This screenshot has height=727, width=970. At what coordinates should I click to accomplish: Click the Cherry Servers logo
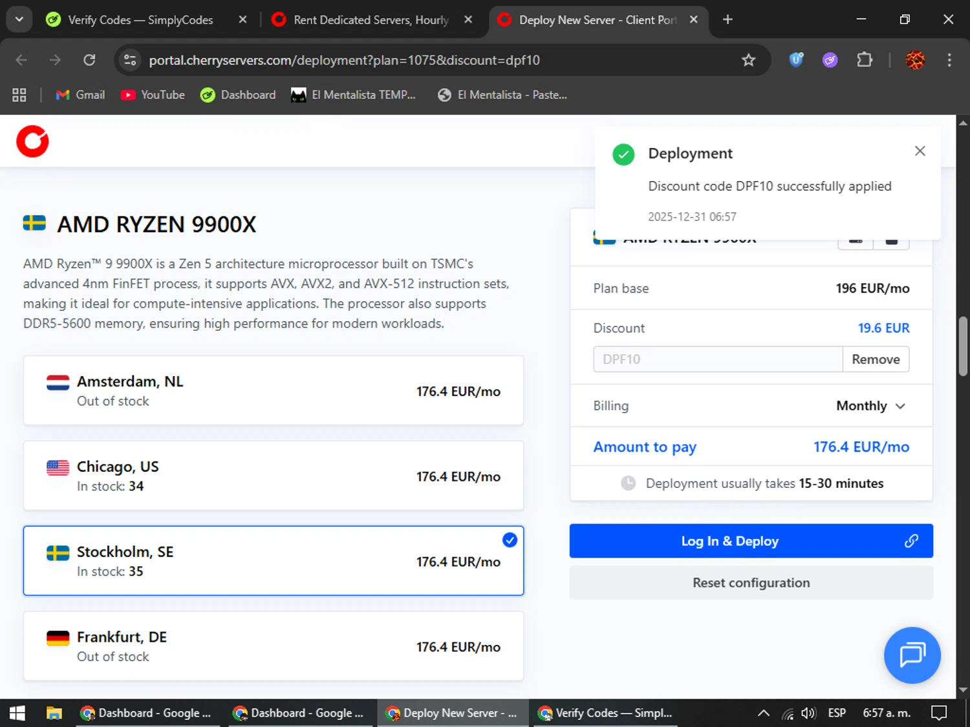click(x=32, y=142)
